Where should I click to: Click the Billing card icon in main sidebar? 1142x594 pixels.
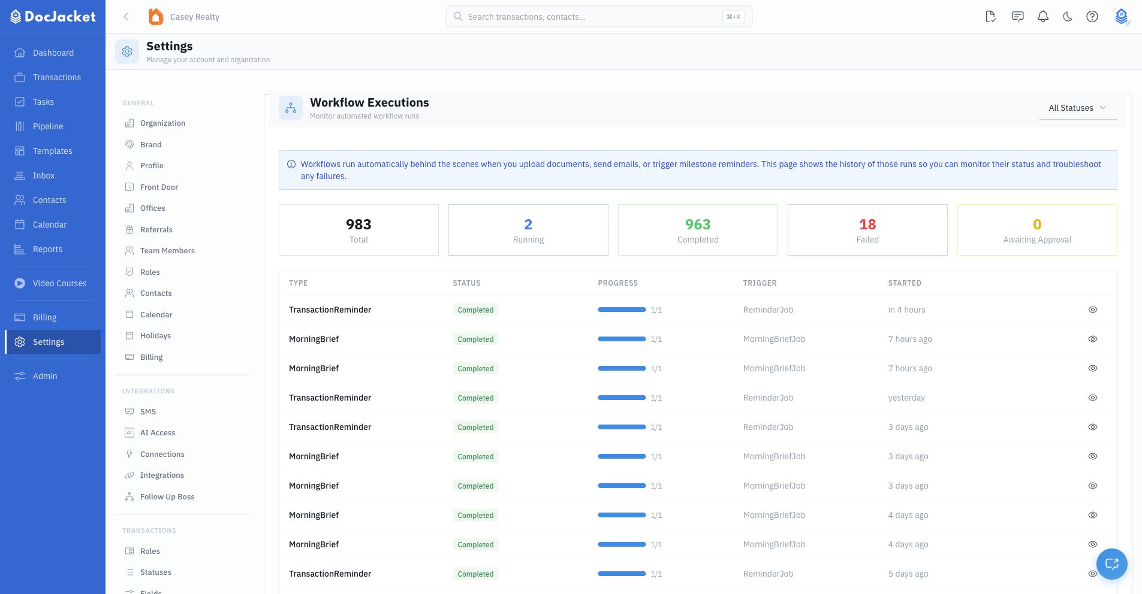click(20, 317)
